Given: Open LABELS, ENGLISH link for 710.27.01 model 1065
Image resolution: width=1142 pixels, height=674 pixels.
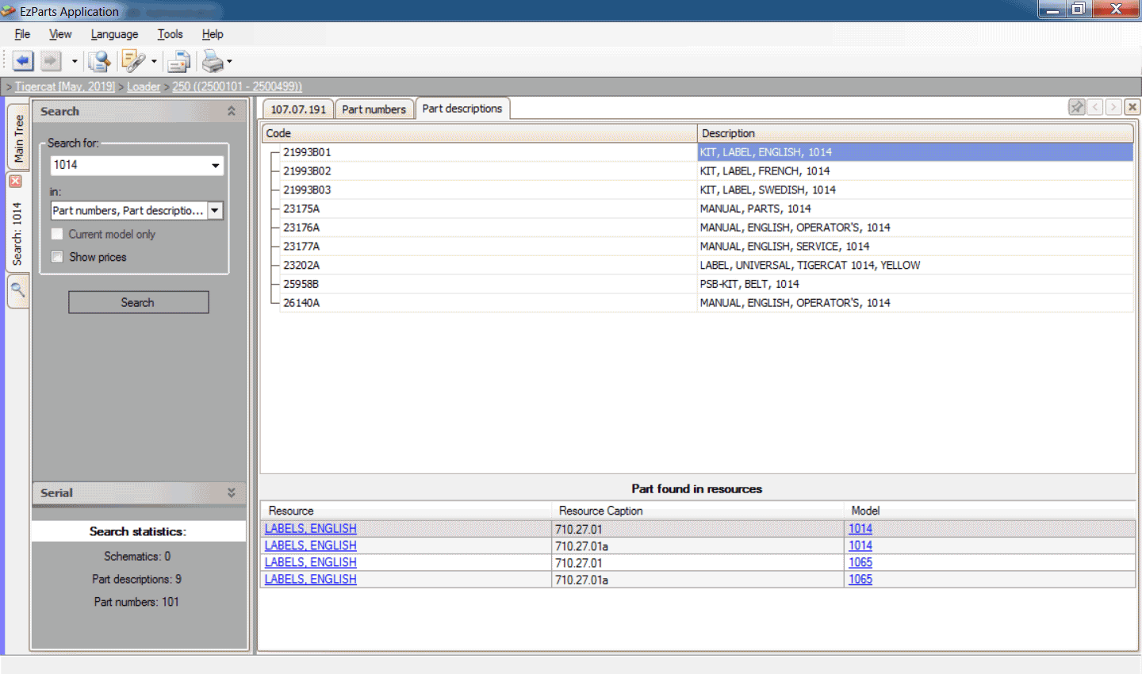Looking at the screenshot, I should [311, 562].
